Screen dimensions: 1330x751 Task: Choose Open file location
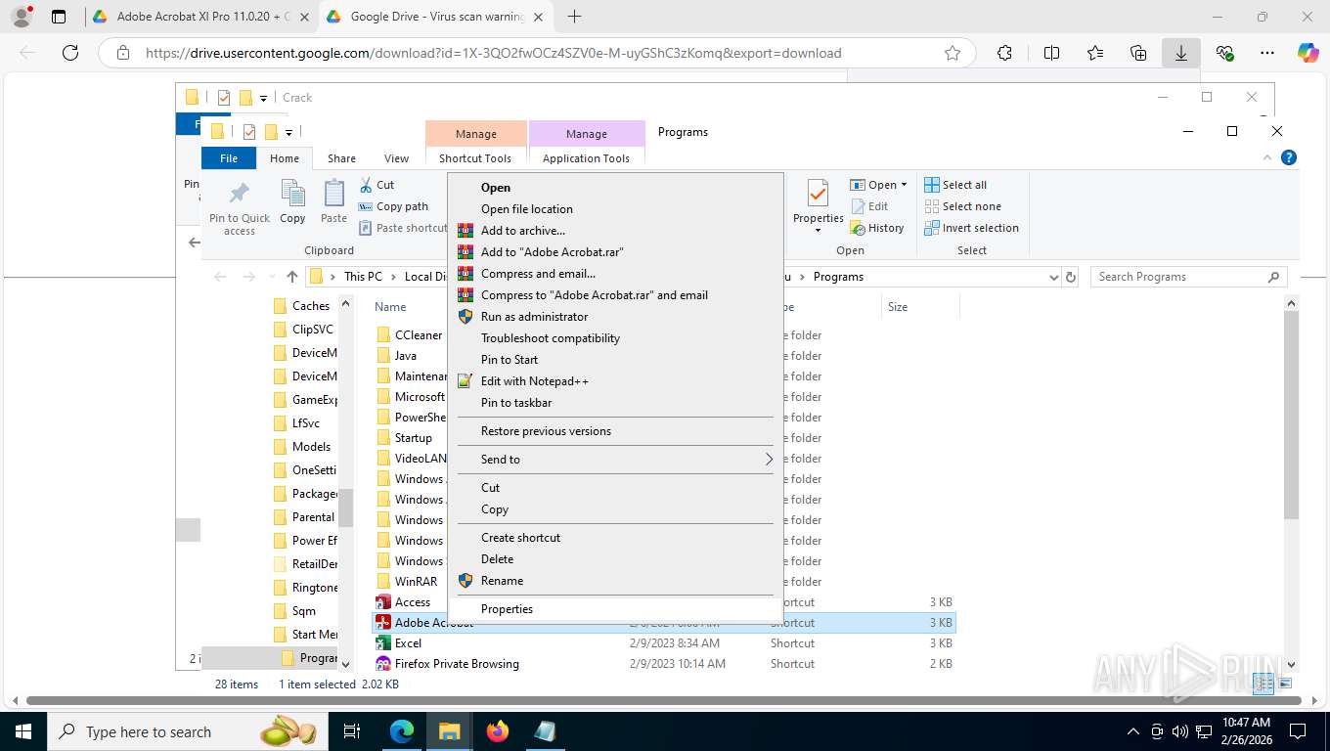pyautogui.click(x=616, y=209)
